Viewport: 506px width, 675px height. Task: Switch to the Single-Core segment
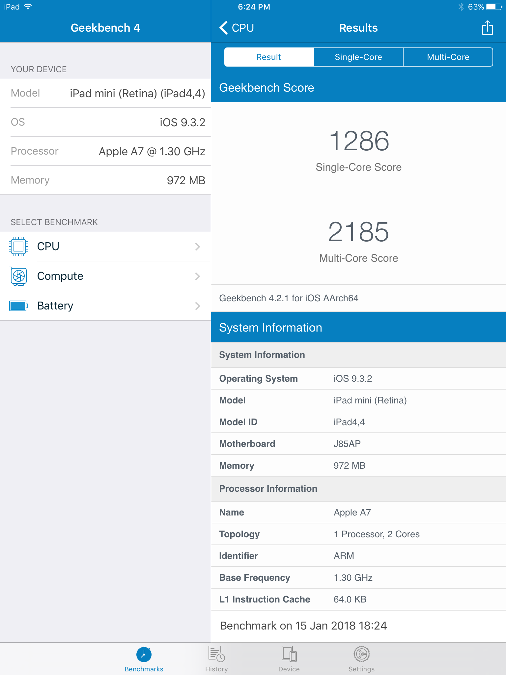[x=358, y=57]
